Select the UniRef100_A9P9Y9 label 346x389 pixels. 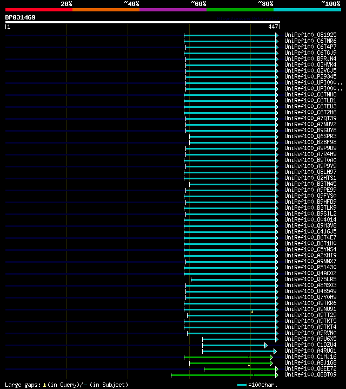(x=310, y=166)
